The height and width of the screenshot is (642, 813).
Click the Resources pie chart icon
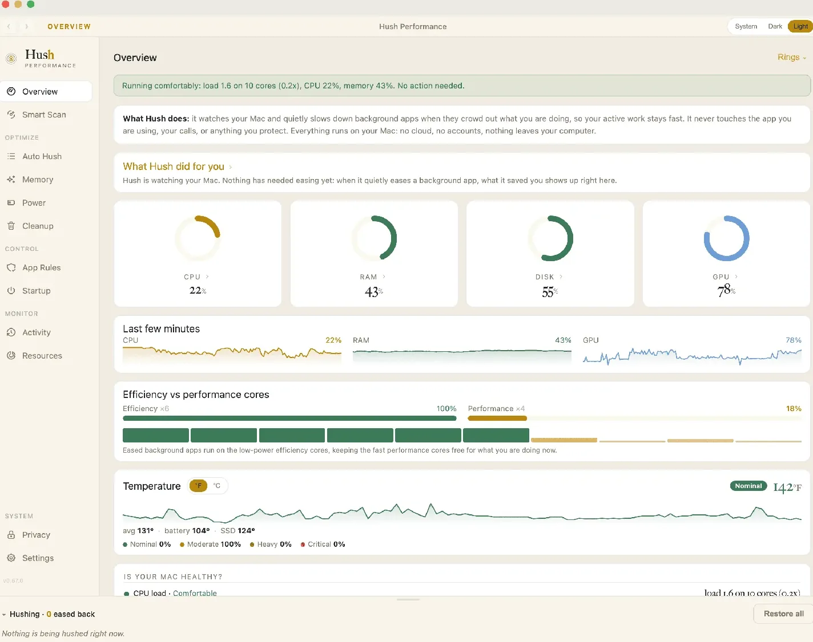tap(11, 355)
